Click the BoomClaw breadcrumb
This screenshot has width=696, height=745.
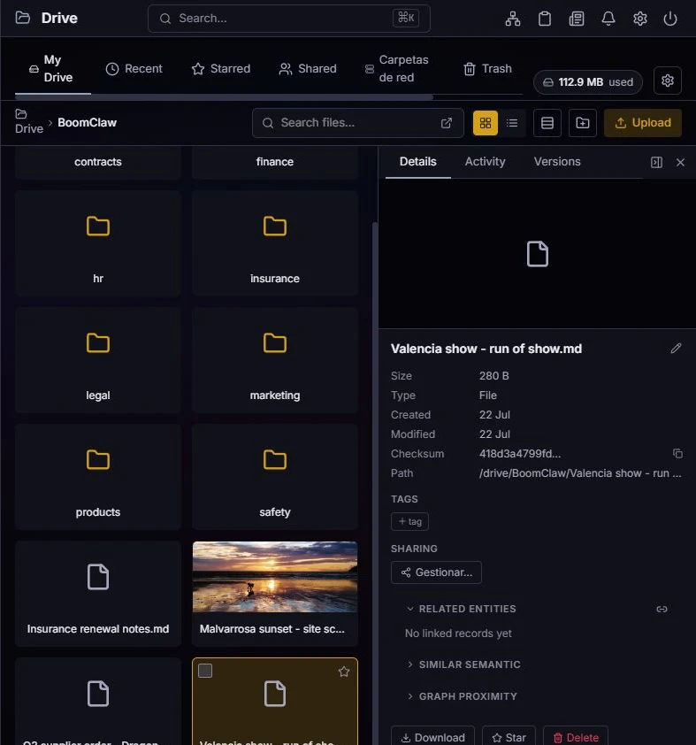click(88, 123)
